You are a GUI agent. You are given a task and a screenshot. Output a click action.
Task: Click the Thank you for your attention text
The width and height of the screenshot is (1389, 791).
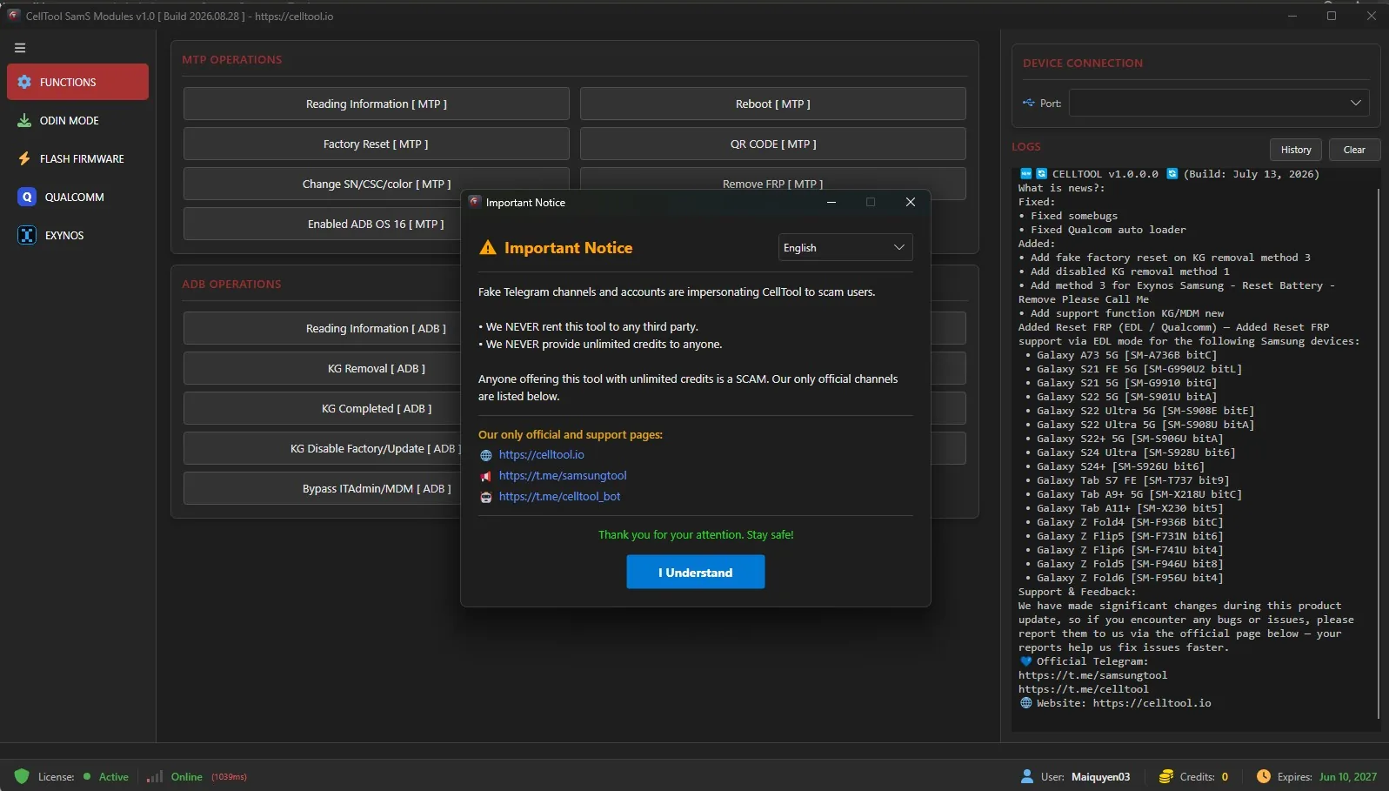click(x=696, y=535)
